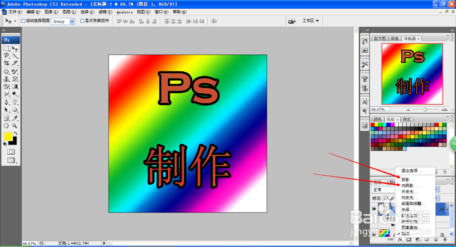
Task: Toggle Quick Mask mode
Action: coord(11,152)
